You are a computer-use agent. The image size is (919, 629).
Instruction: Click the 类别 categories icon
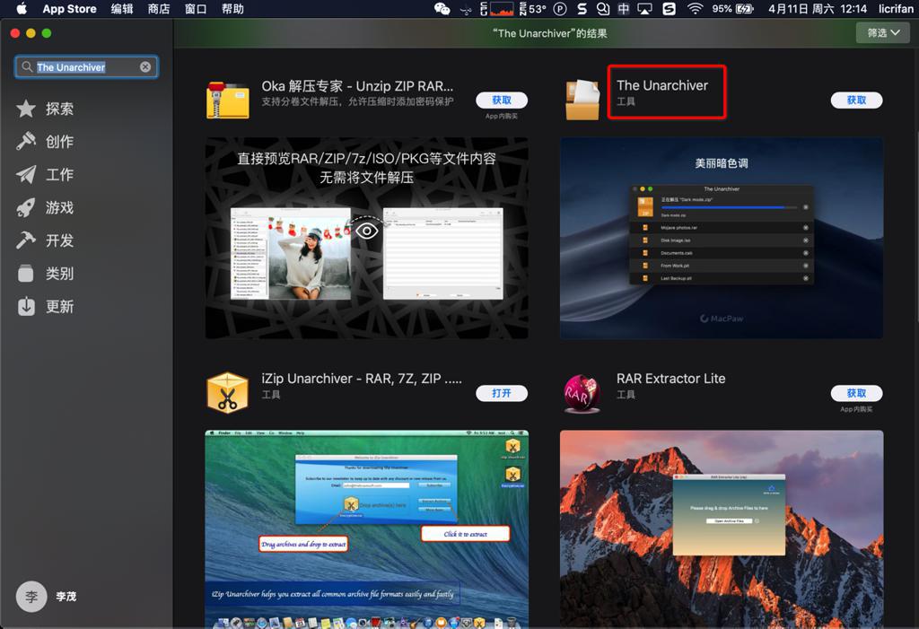(26, 273)
